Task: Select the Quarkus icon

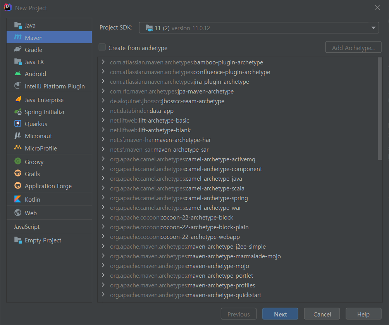Action: [18, 124]
